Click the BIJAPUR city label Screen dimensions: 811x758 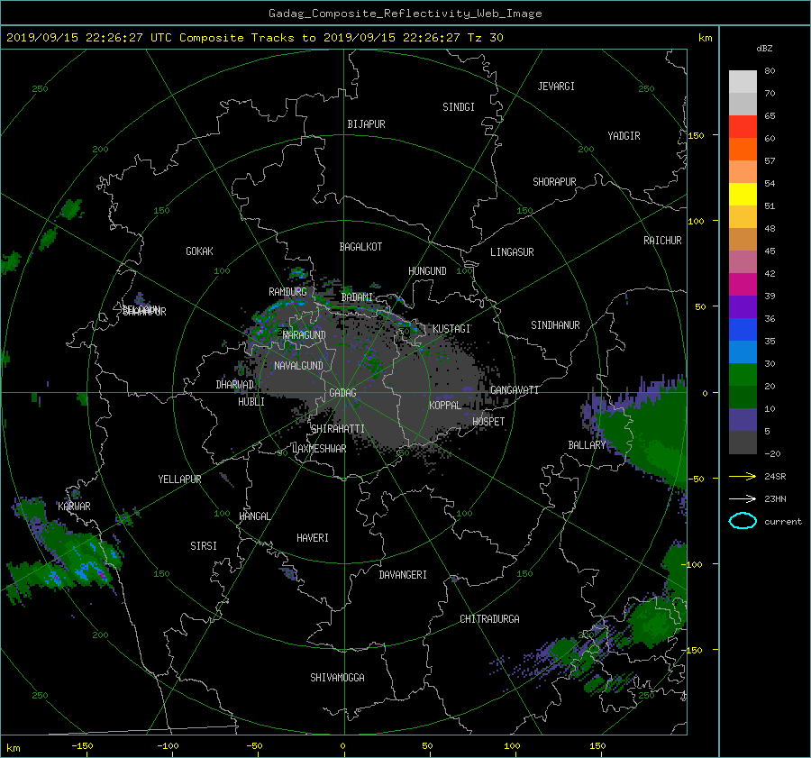pyautogui.click(x=366, y=124)
